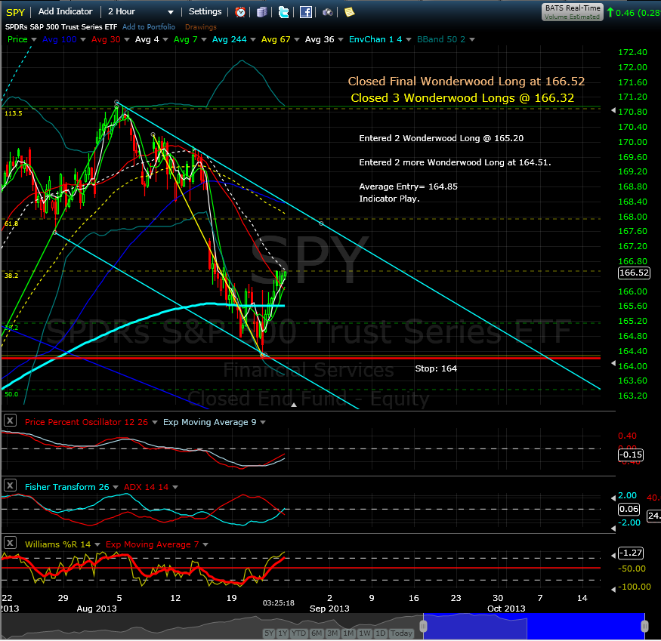Expand the Price Percent Oscillator 12 26 dropdown
The height and width of the screenshot is (641, 661).
[x=154, y=422]
